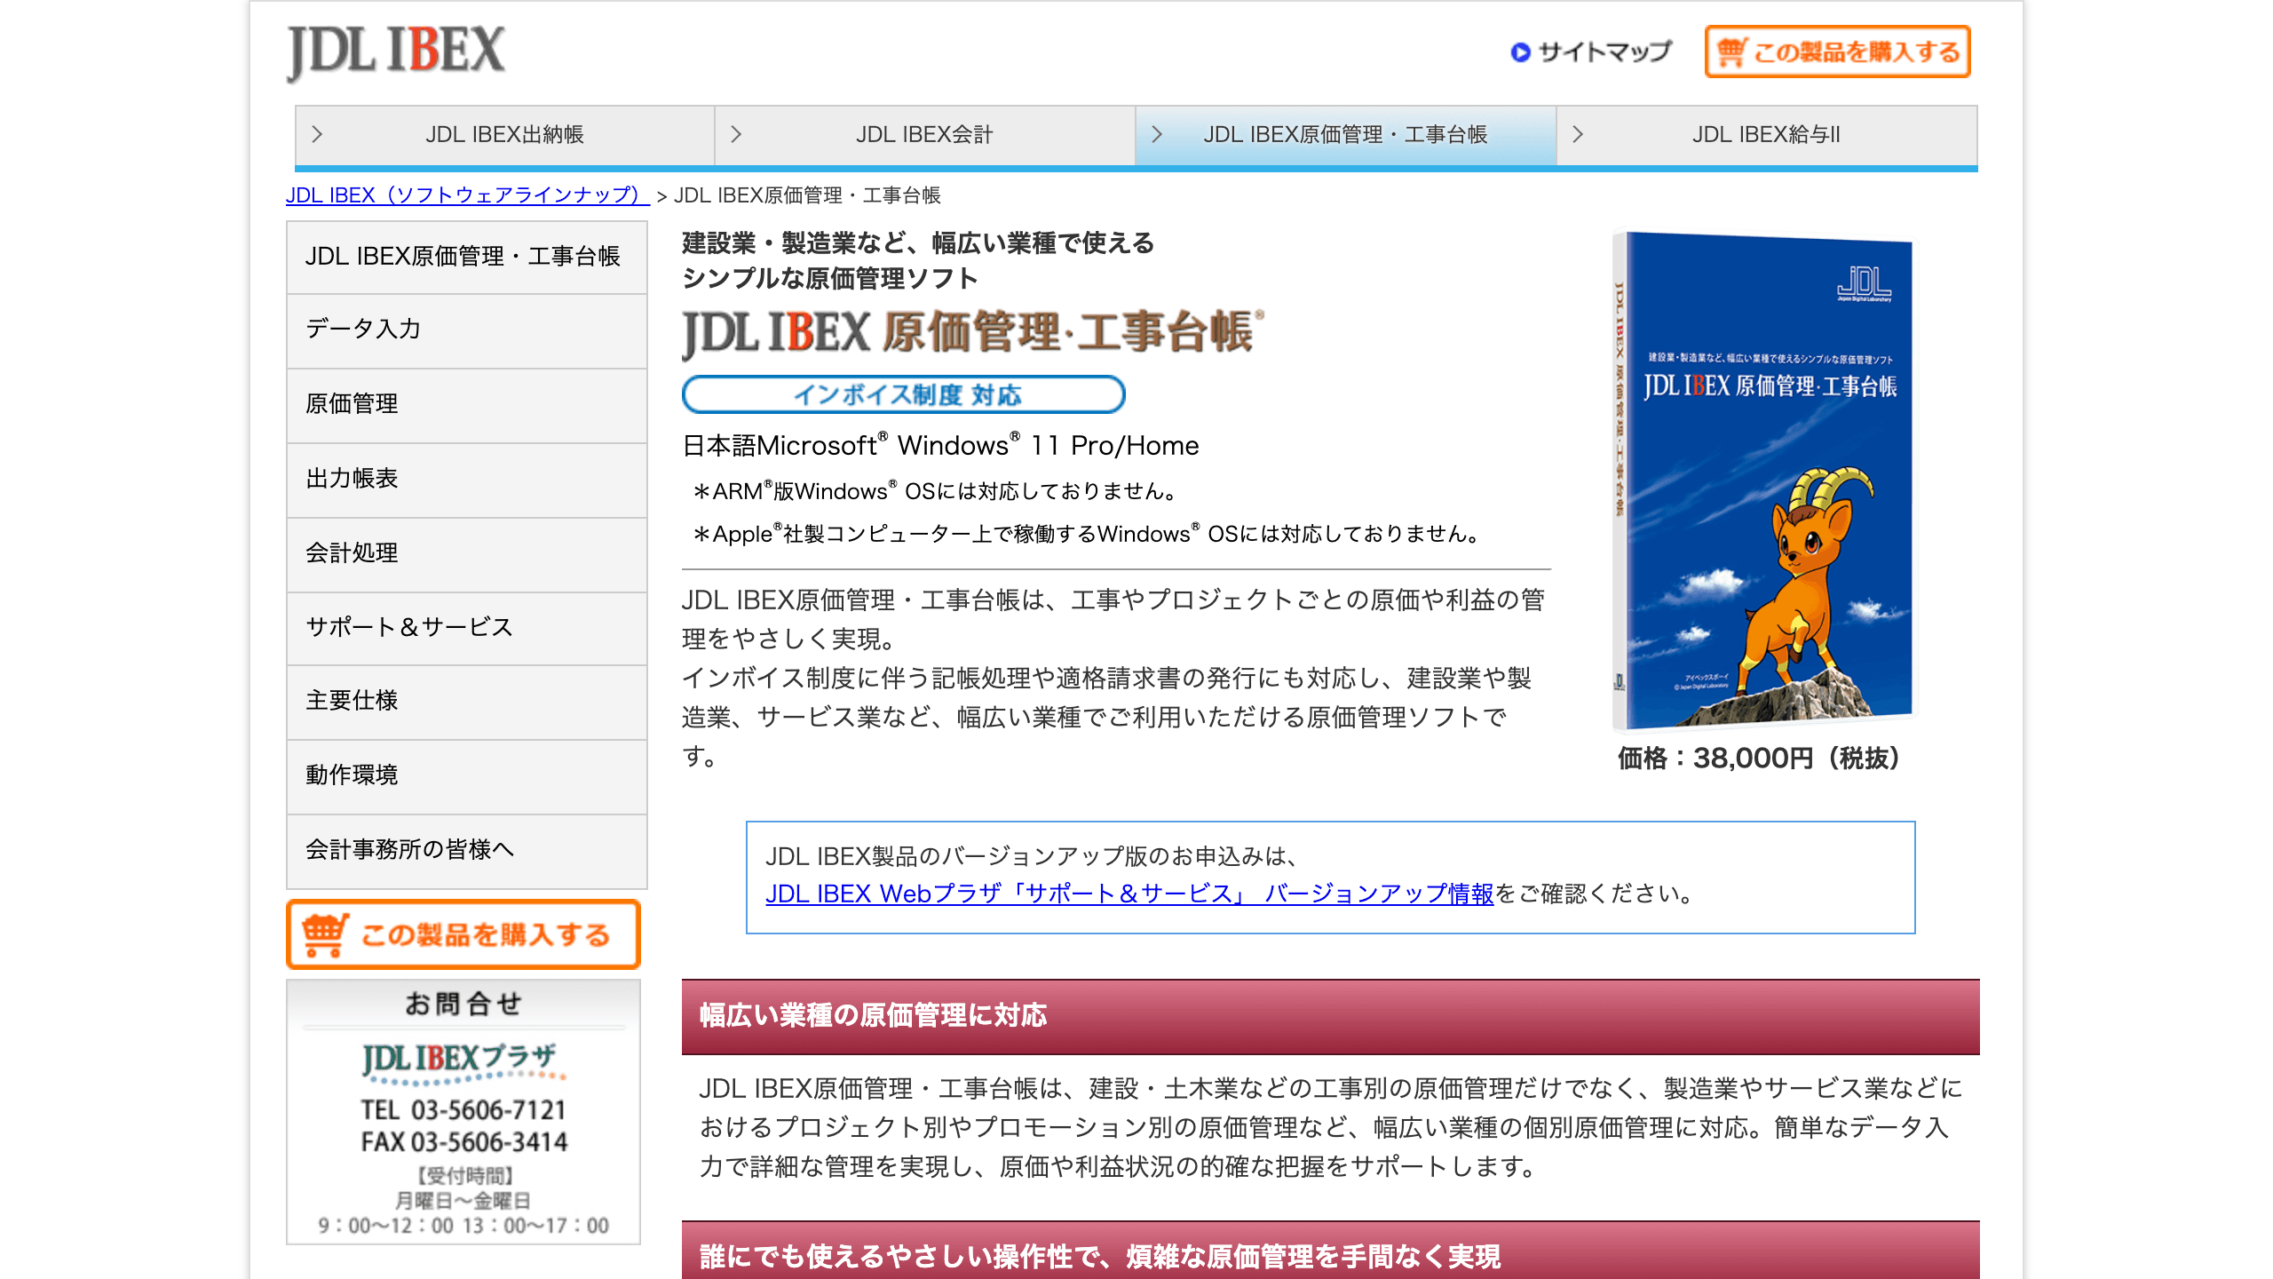Click the header この製品を購入する button

coord(1837,52)
